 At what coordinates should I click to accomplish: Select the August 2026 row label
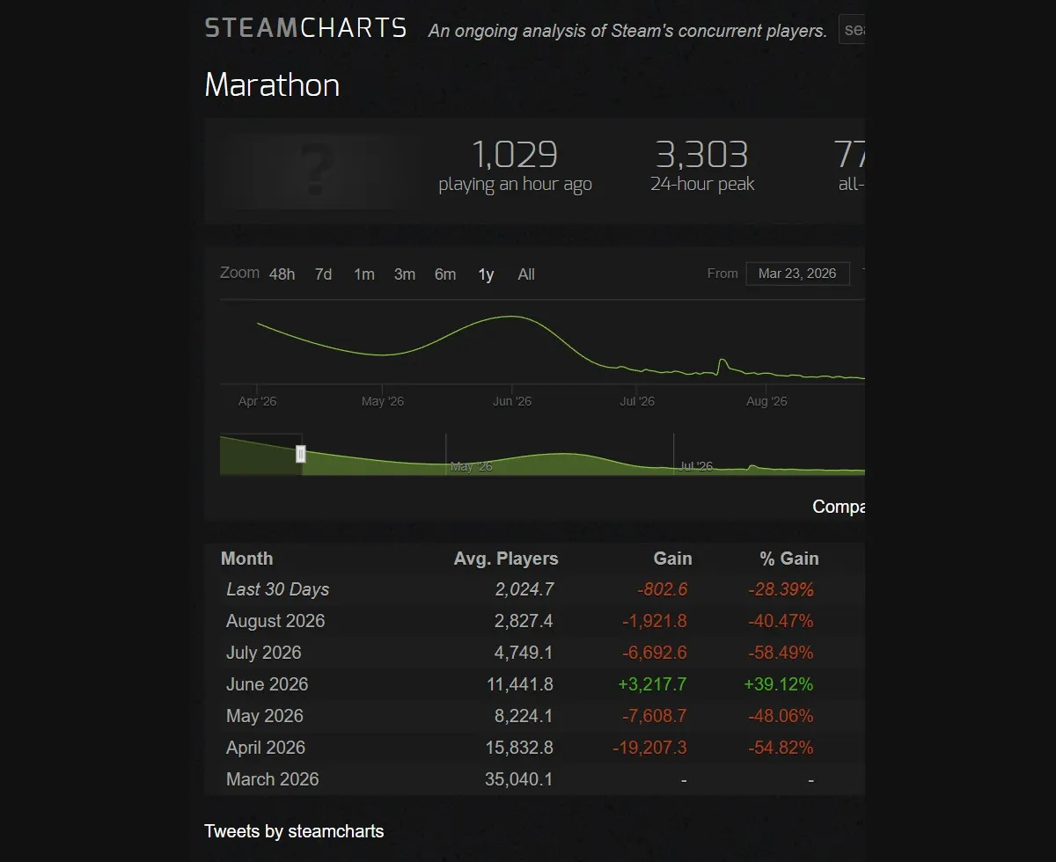(x=275, y=621)
